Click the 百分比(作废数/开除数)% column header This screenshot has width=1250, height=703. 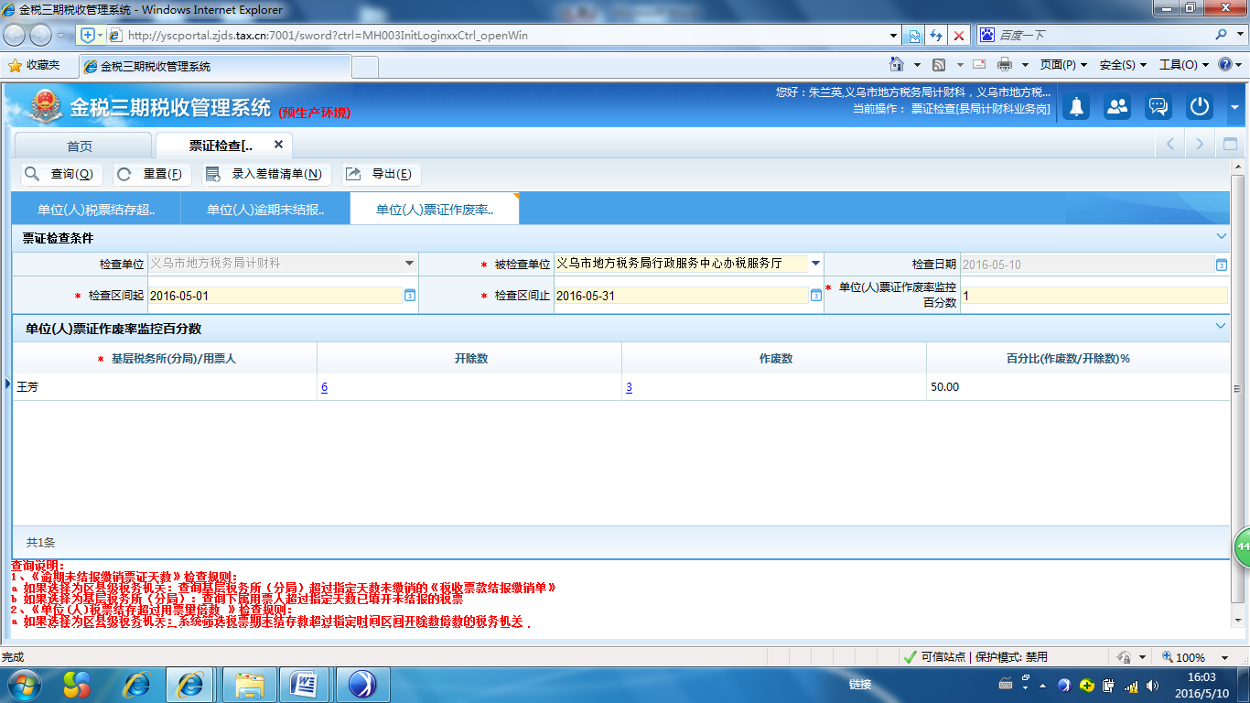pyautogui.click(x=1078, y=359)
